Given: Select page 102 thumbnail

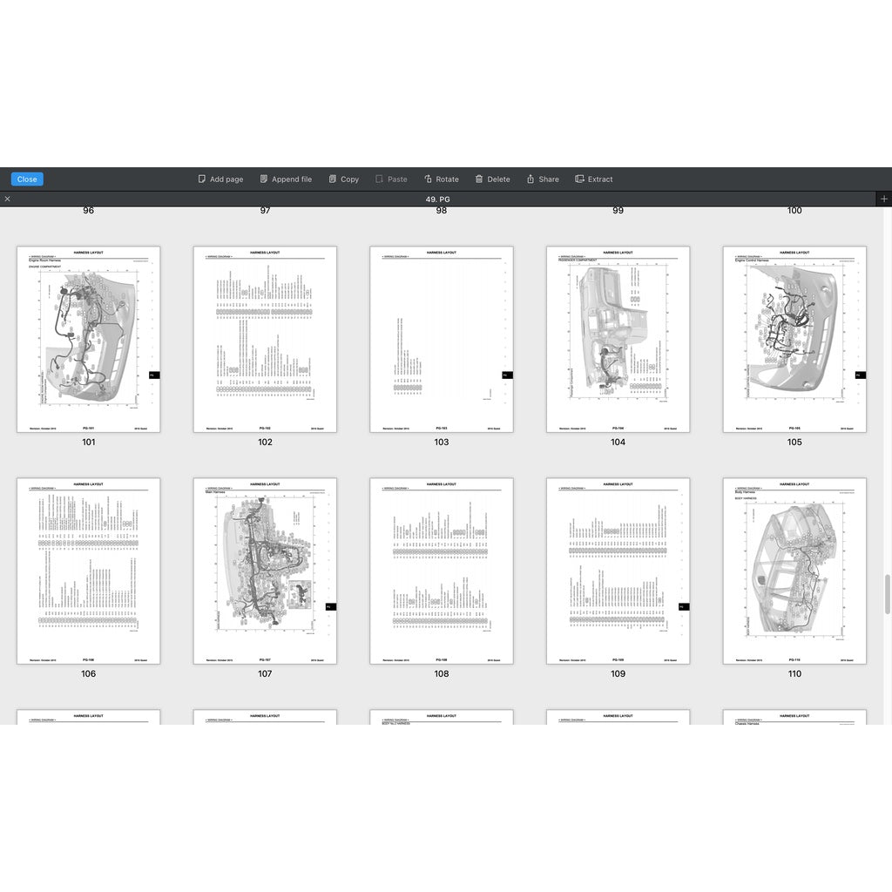Looking at the screenshot, I should click(x=265, y=339).
